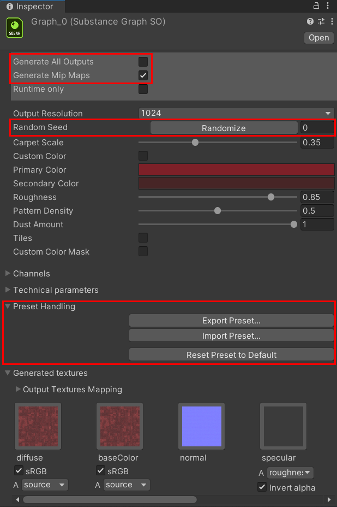Image resolution: width=337 pixels, height=507 pixels.
Task: Open the Output Resolution dropdown
Action: coord(236,113)
